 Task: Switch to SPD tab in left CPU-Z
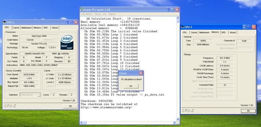coord(46,28)
